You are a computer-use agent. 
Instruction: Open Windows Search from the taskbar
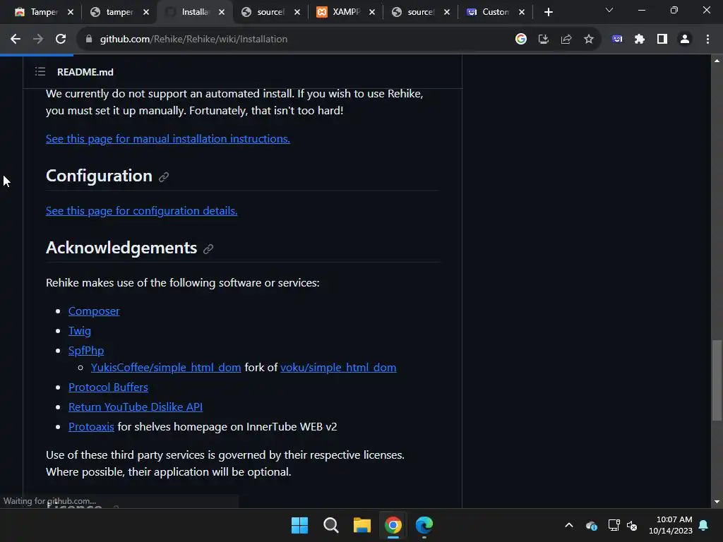[x=331, y=525]
